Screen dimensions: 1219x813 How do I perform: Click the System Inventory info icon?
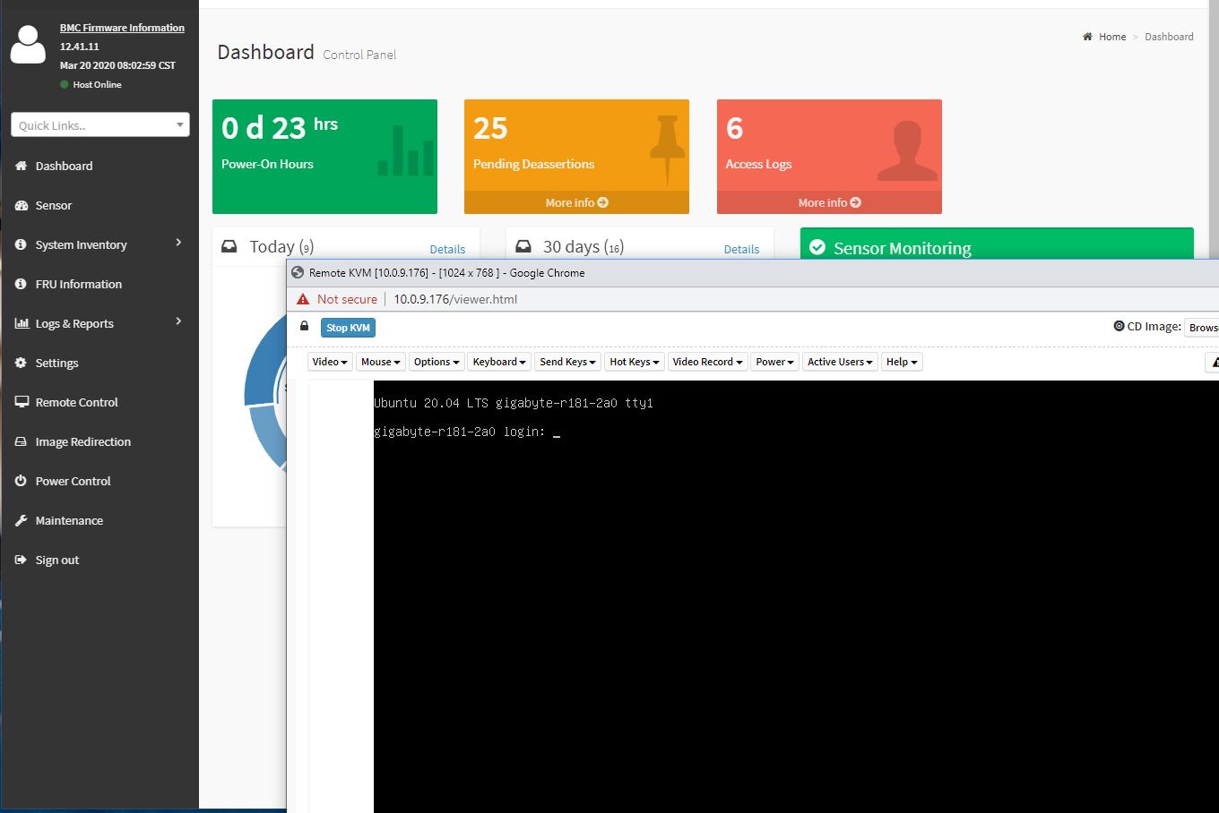[x=21, y=244]
